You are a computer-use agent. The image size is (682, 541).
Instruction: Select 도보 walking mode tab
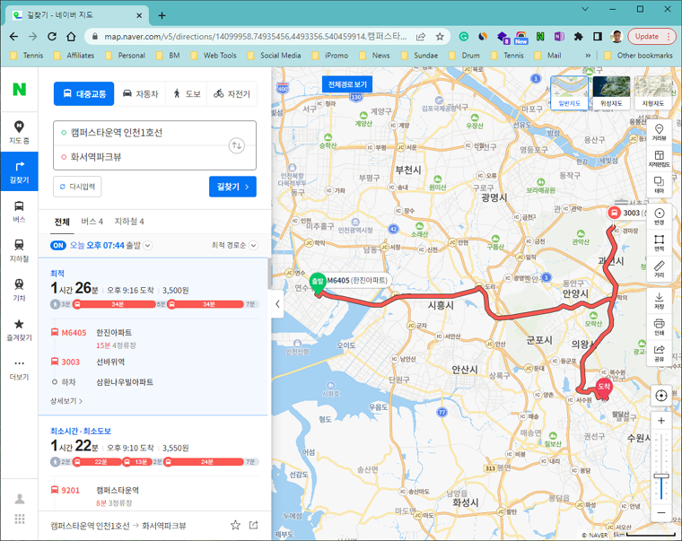(187, 93)
